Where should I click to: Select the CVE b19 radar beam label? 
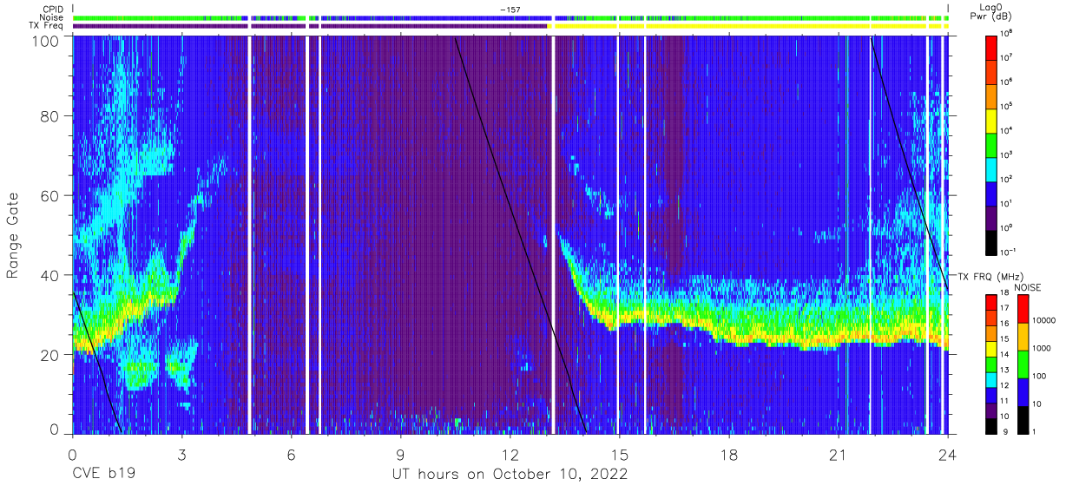pos(104,475)
